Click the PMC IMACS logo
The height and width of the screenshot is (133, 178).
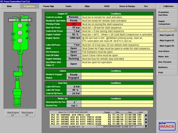click(167, 126)
